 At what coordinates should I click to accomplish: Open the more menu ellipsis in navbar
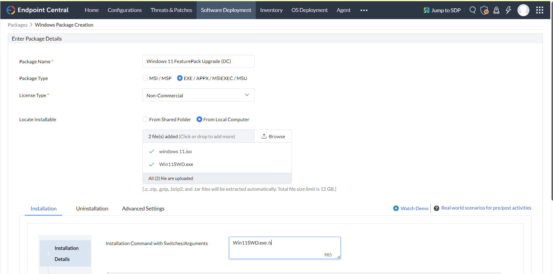364,10
